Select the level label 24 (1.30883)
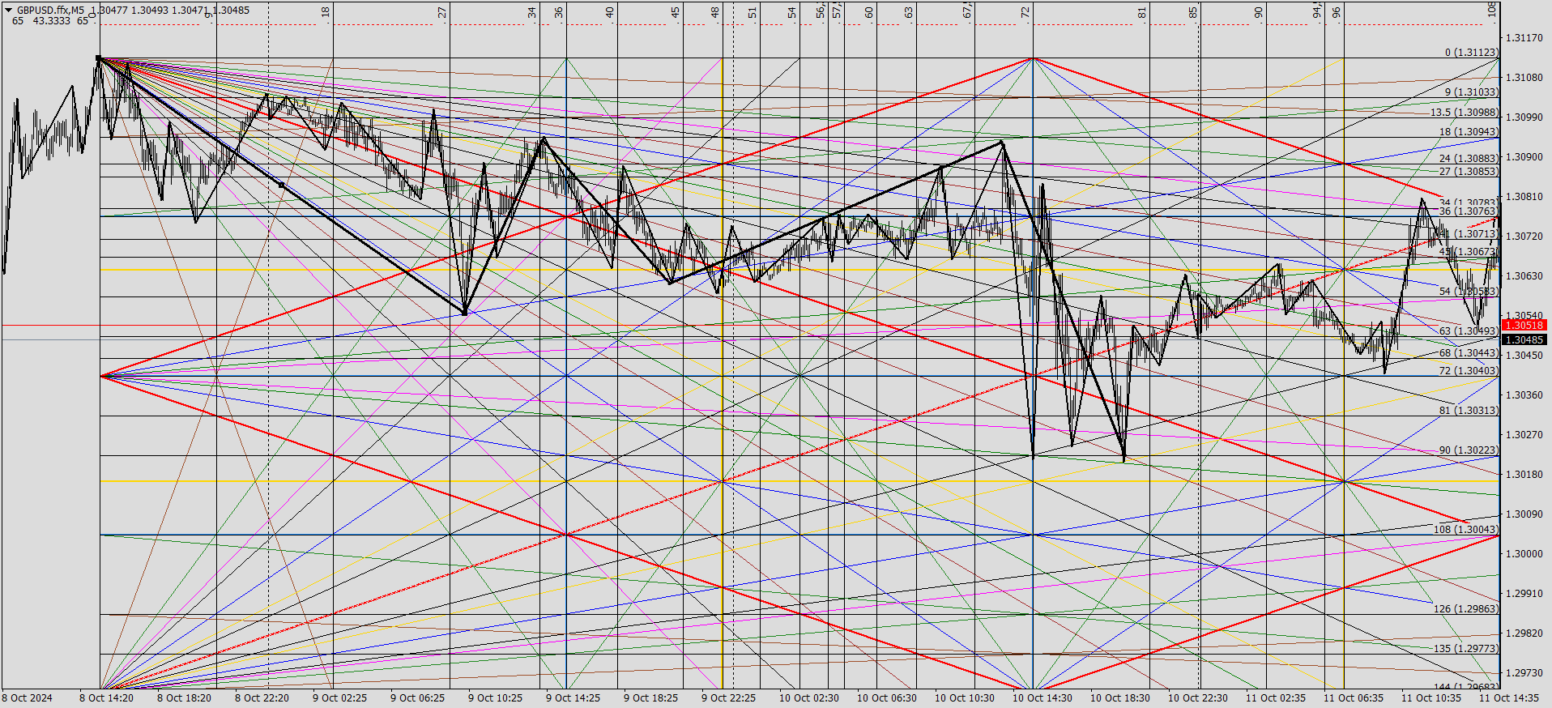The image size is (1552, 708). click(x=1469, y=159)
